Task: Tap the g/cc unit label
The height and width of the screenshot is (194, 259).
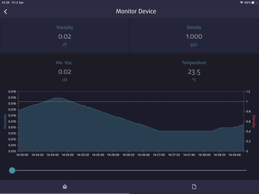Action: 194,45
